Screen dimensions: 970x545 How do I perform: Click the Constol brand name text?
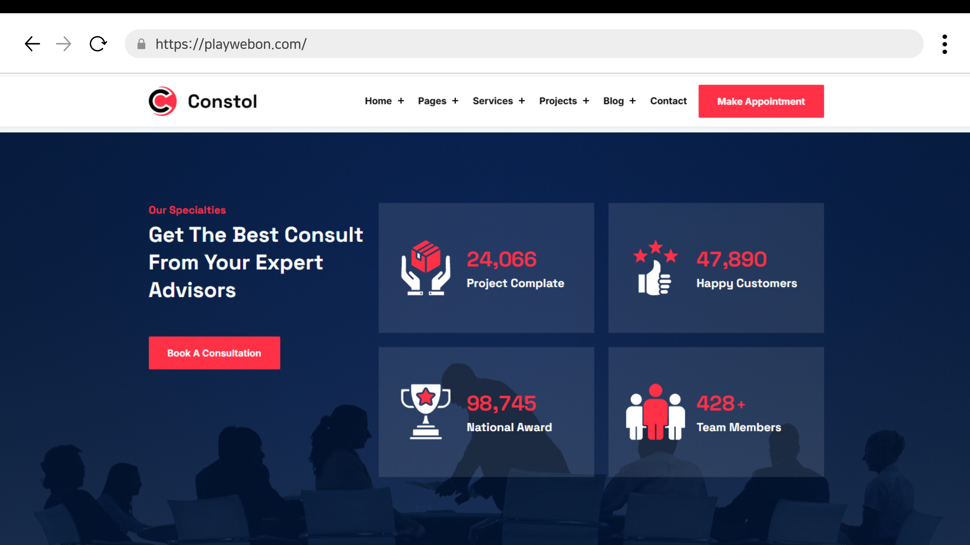(x=222, y=102)
